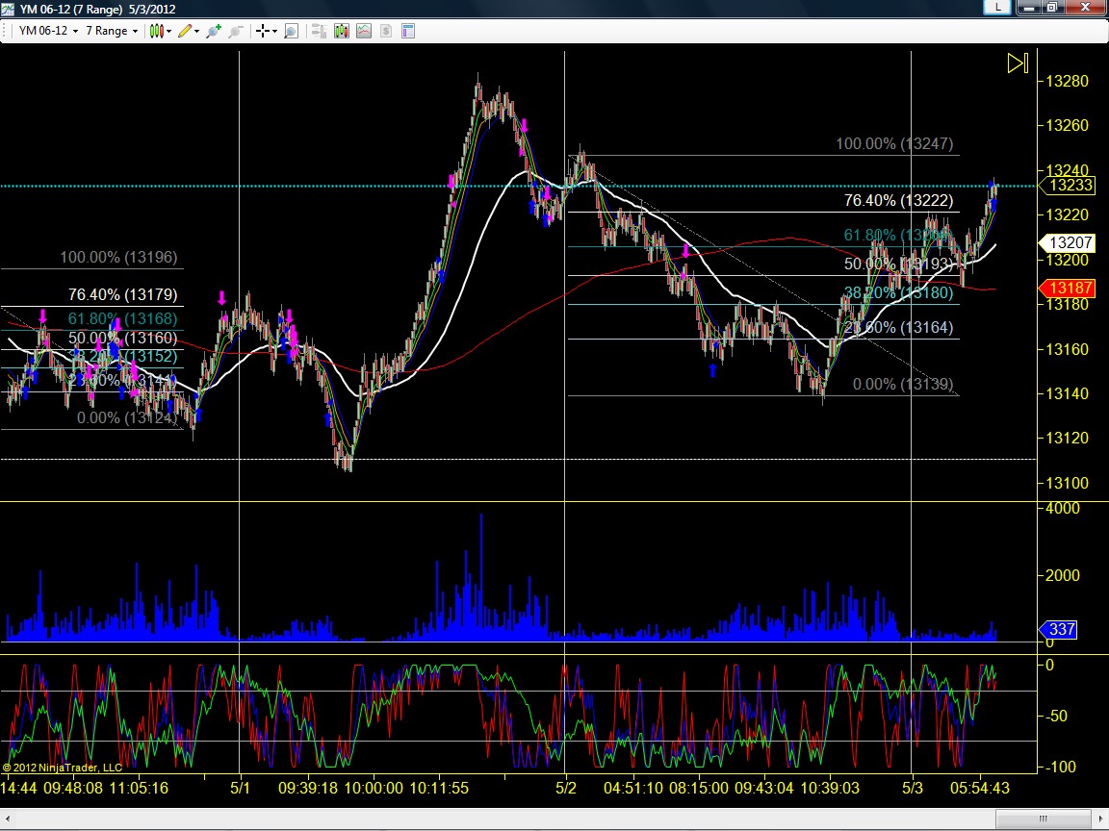The image size is (1109, 831).
Task: Open the 7 Range interval dropdown
Action: (x=112, y=31)
